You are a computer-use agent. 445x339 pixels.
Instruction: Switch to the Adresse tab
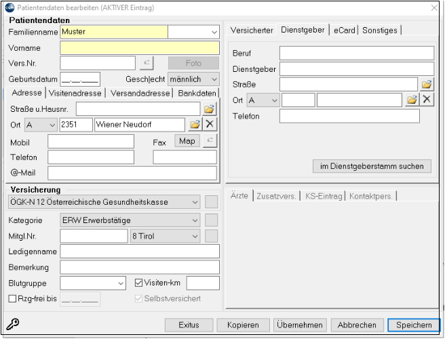[x=26, y=93]
